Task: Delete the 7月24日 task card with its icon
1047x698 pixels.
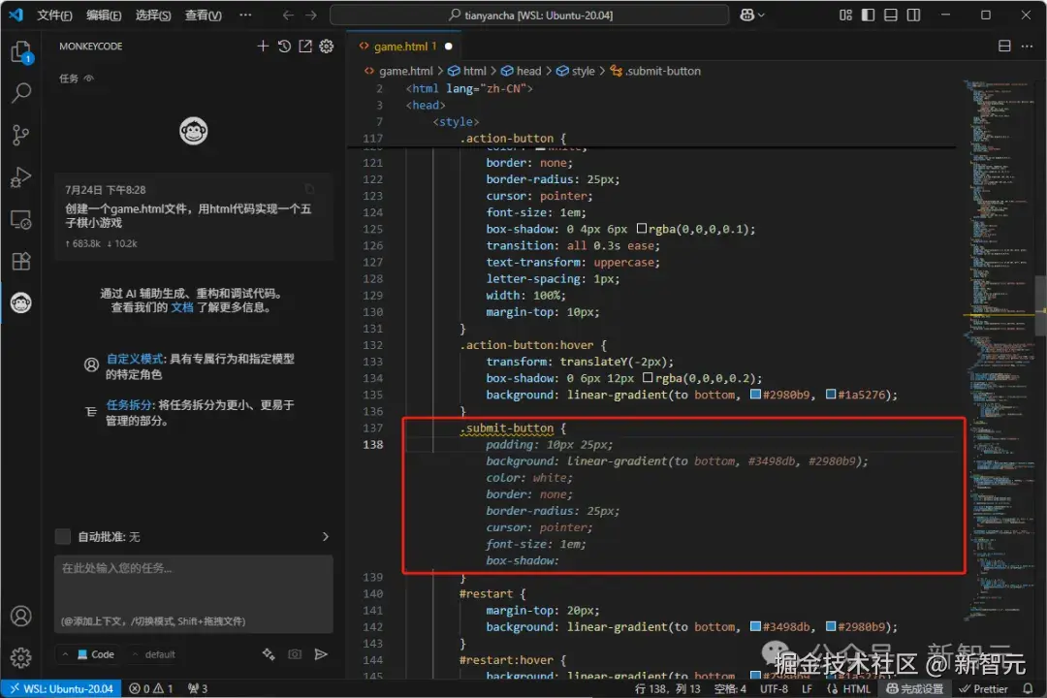Action: 310,190
